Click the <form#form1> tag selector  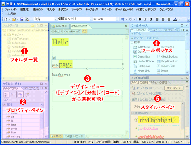pyautogui.click(x=72, y=31)
